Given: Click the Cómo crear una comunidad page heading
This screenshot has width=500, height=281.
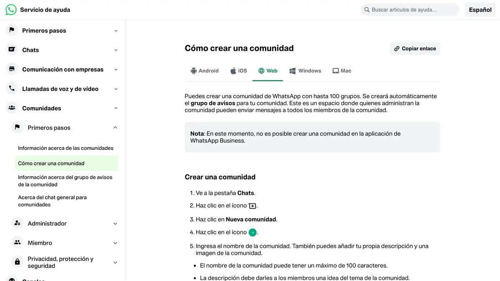Looking at the screenshot, I should 239,48.
